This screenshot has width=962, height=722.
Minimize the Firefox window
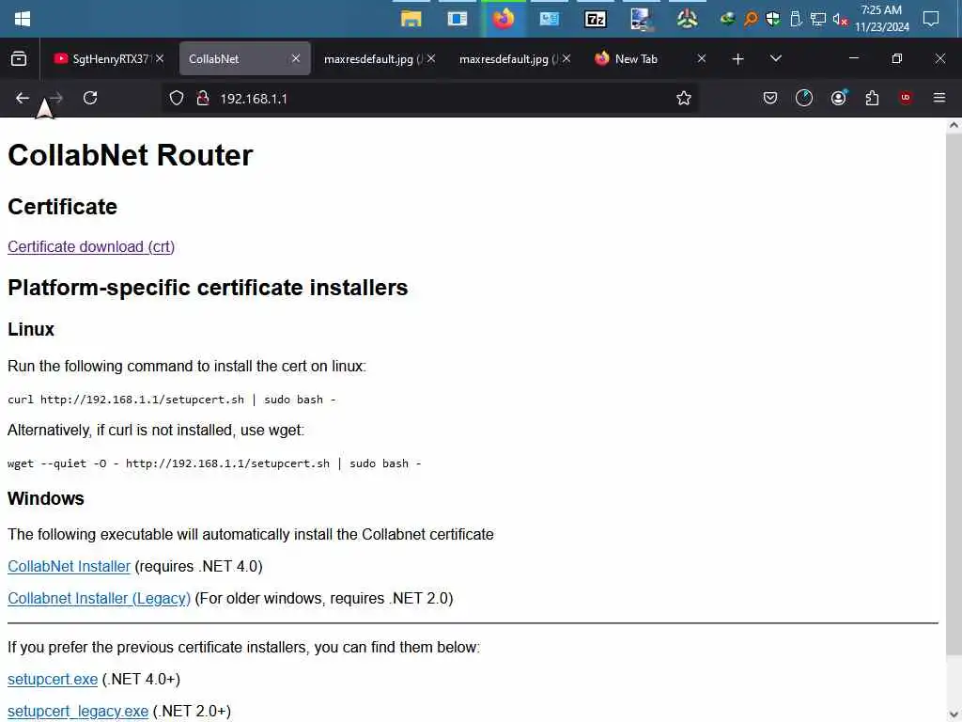coord(853,58)
